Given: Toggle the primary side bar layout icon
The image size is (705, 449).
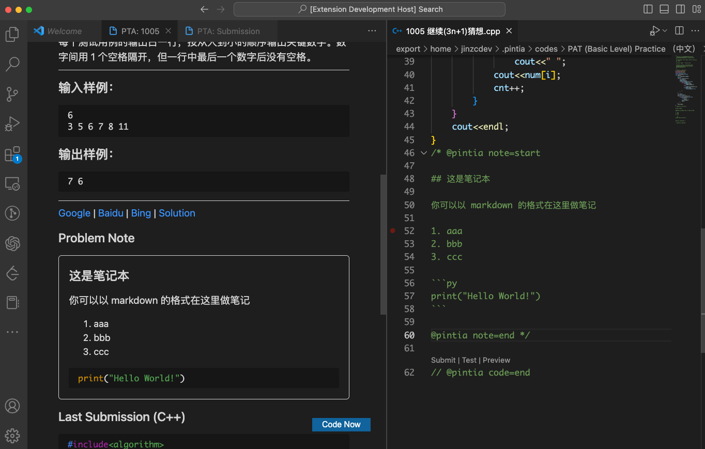Looking at the screenshot, I should click(x=648, y=9).
